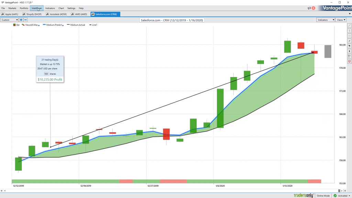Open the Views dropdown

341,20
